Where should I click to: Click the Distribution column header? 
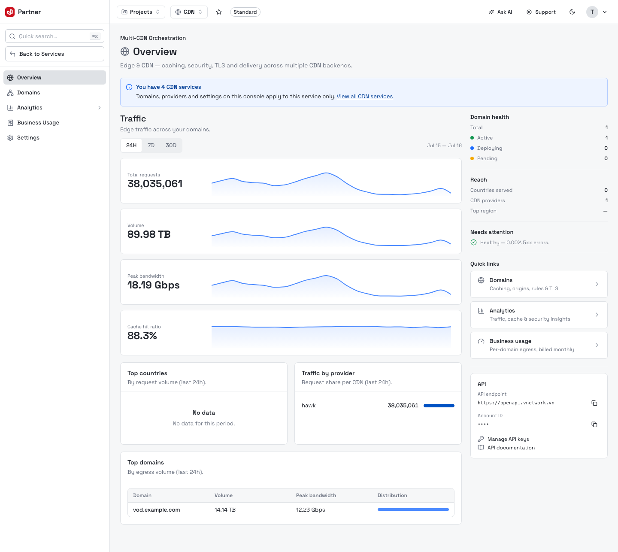pyautogui.click(x=392, y=495)
